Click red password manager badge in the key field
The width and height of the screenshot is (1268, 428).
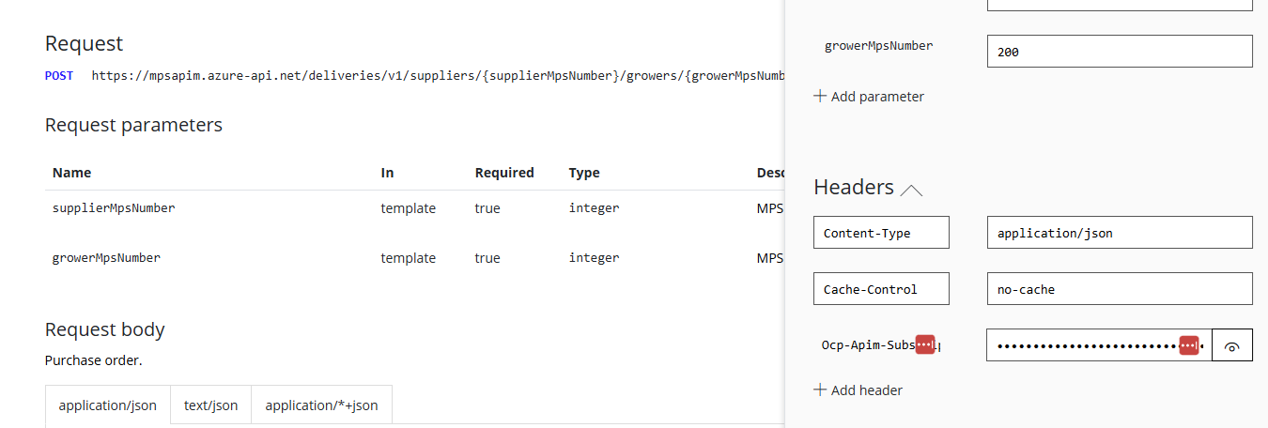[x=1189, y=345]
